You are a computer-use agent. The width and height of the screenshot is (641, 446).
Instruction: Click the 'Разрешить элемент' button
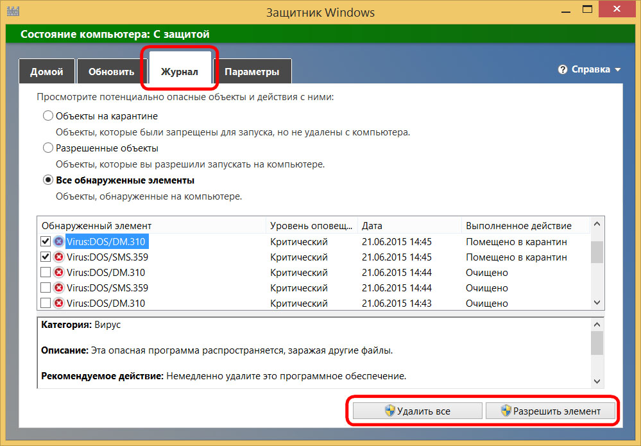click(x=551, y=411)
